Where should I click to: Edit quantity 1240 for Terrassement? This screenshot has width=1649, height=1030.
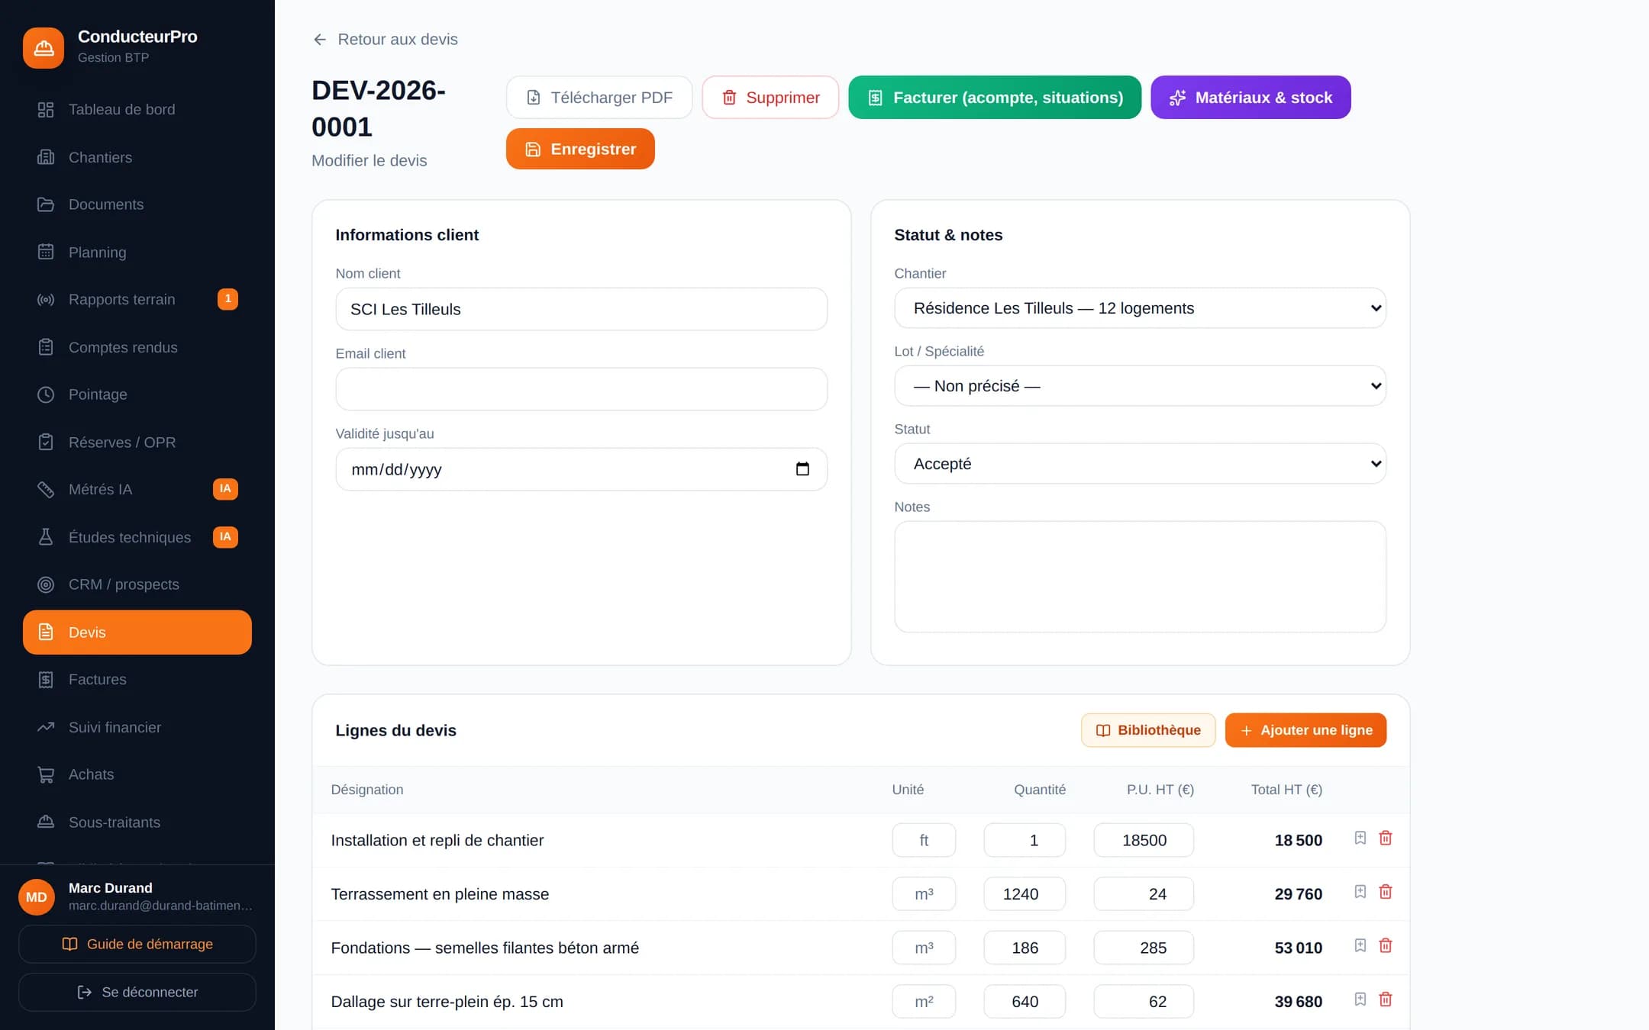[x=1025, y=894]
